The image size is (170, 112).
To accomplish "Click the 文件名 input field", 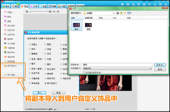I will pyautogui.click(x=117, y=65).
